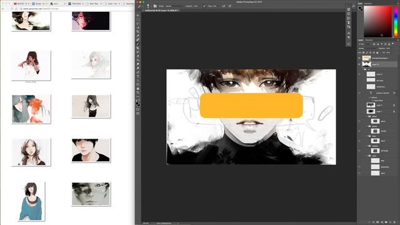The width and height of the screenshot is (400, 225).
Task: Switch to the Swatches tab
Action: (368, 3)
